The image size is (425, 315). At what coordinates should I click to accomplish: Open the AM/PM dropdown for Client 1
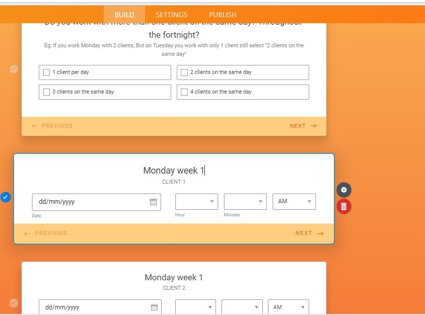pyautogui.click(x=294, y=202)
